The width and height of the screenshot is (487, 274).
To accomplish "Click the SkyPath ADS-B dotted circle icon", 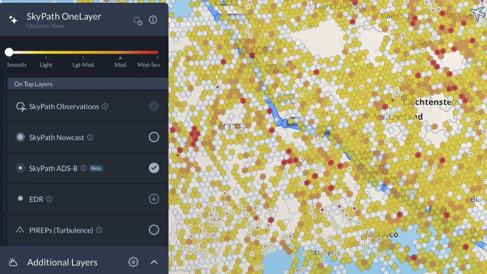I will click(x=20, y=168).
